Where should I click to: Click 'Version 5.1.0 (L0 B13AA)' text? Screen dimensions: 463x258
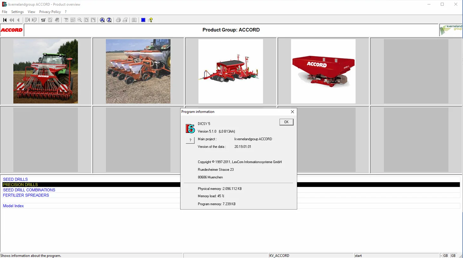click(216, 131)
